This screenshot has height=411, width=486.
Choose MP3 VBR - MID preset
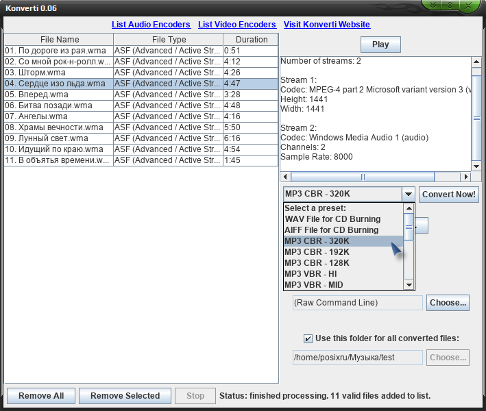click(343, 285)
